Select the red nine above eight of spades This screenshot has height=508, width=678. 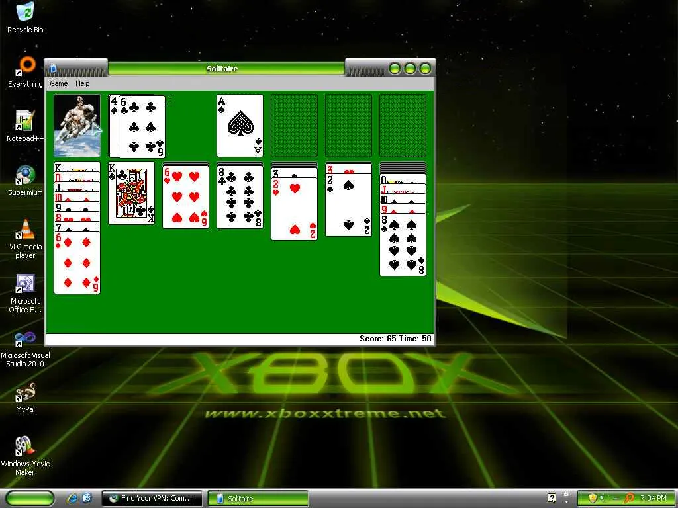coord(403,208)
